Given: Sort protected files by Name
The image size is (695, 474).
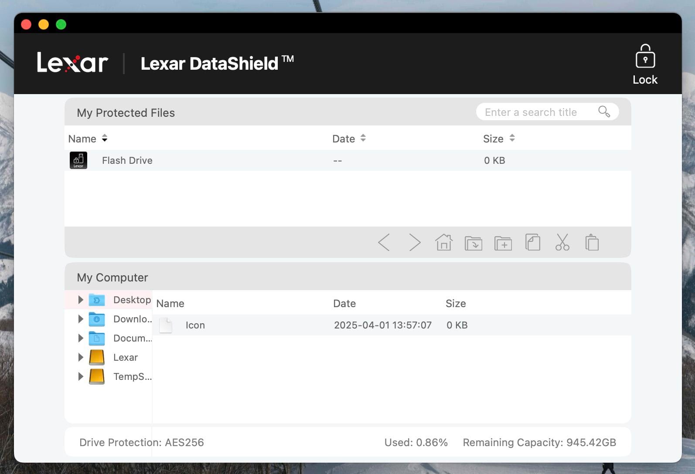Looking at the screenshot, I should 88,139.
